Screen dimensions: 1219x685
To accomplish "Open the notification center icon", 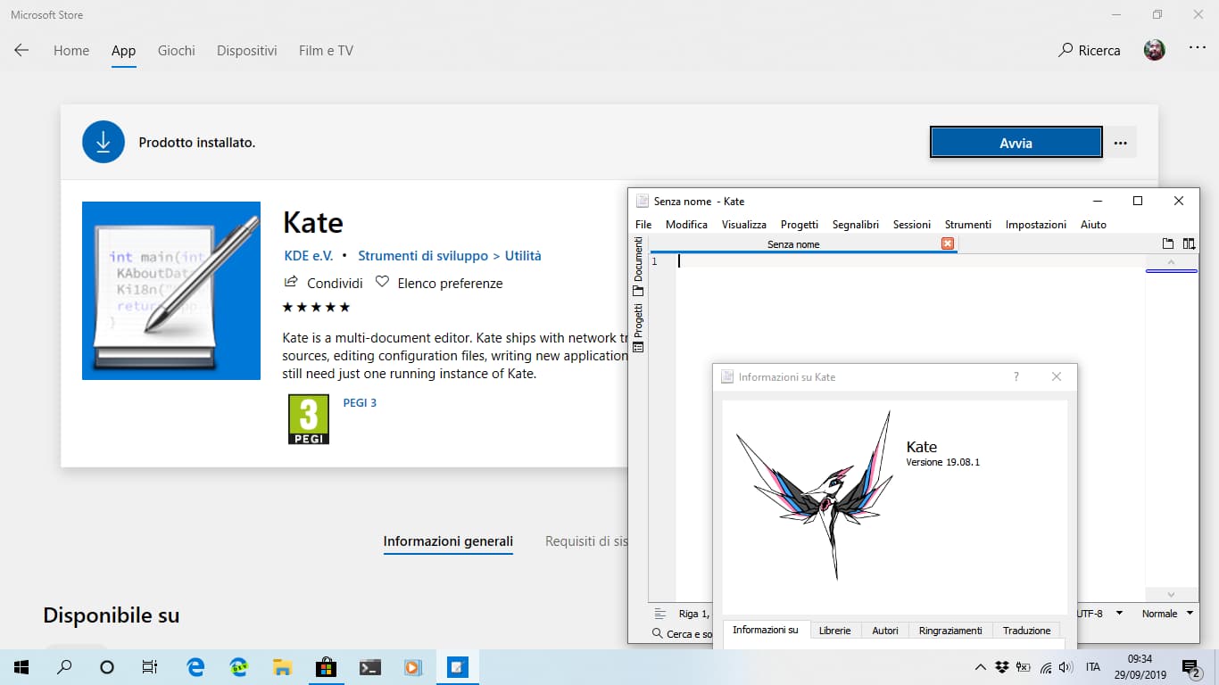I will coord(1190,667).
